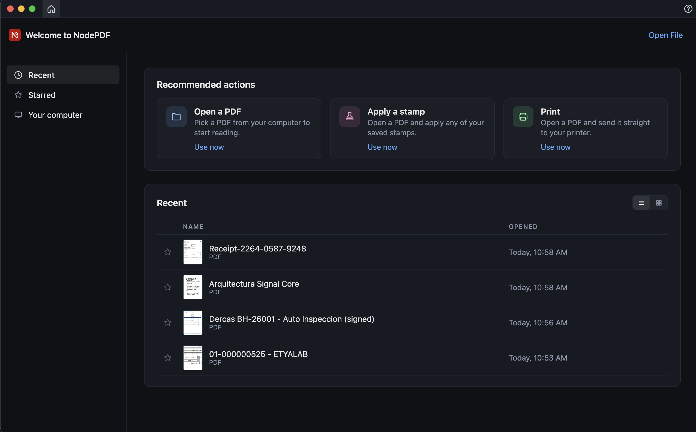
Task: Click the macOS green maximize window button
Action: pyautogui.click(x=32, y=9)
